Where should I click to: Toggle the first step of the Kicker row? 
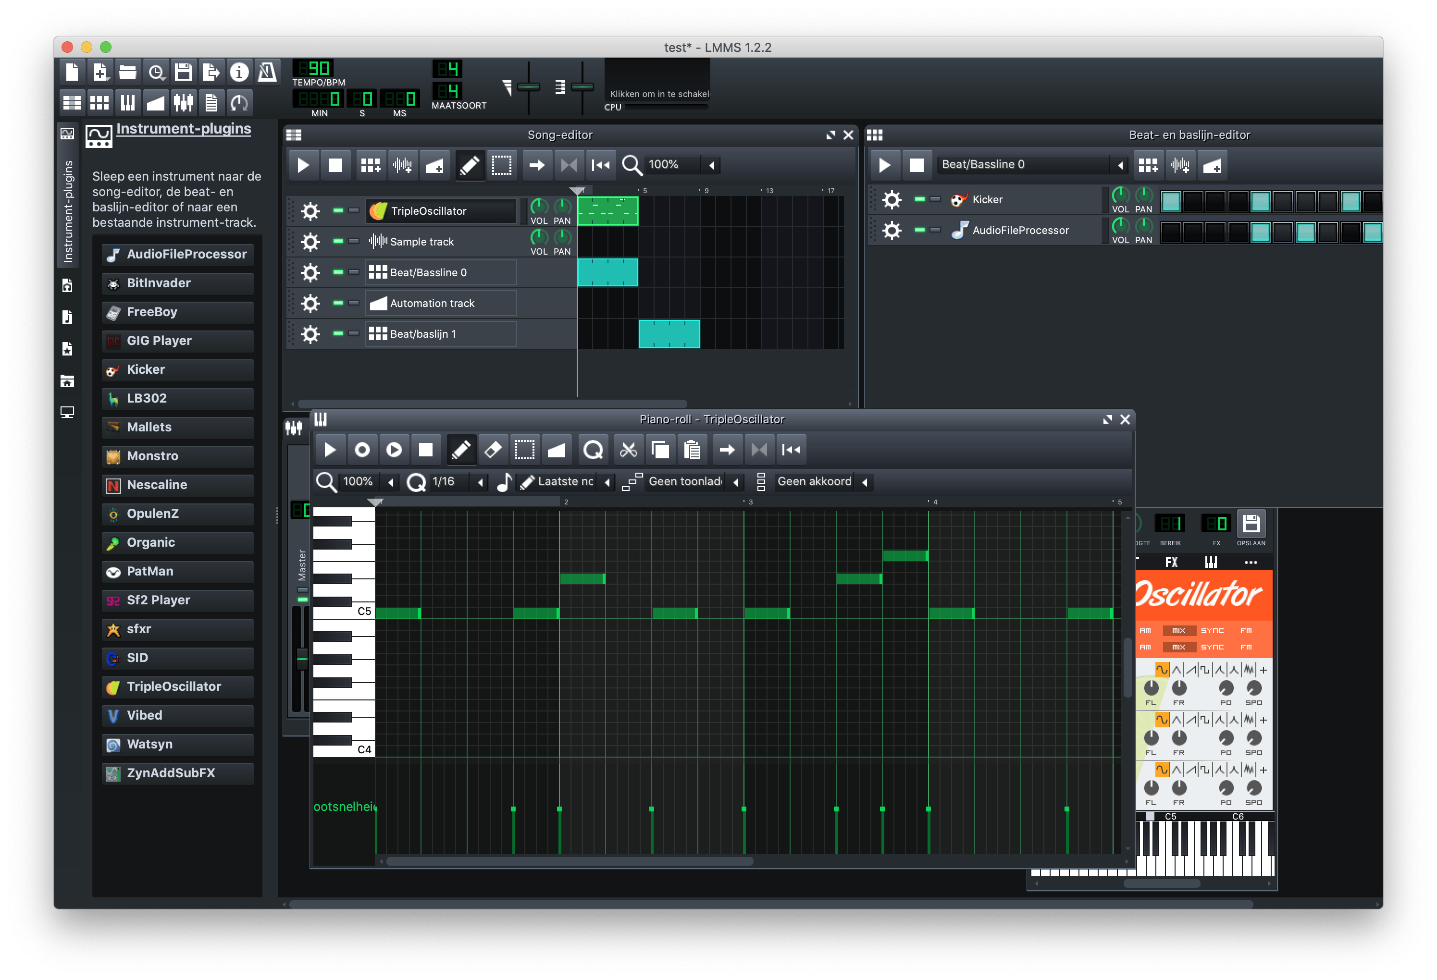[1171, 201]
